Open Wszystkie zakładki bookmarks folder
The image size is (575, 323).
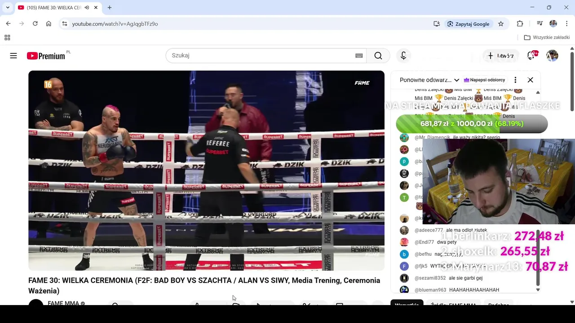tap(547, 38)
